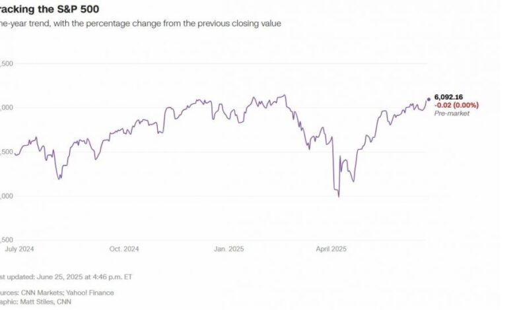Click the 6,092.16 current value label

tap(449, 98)
